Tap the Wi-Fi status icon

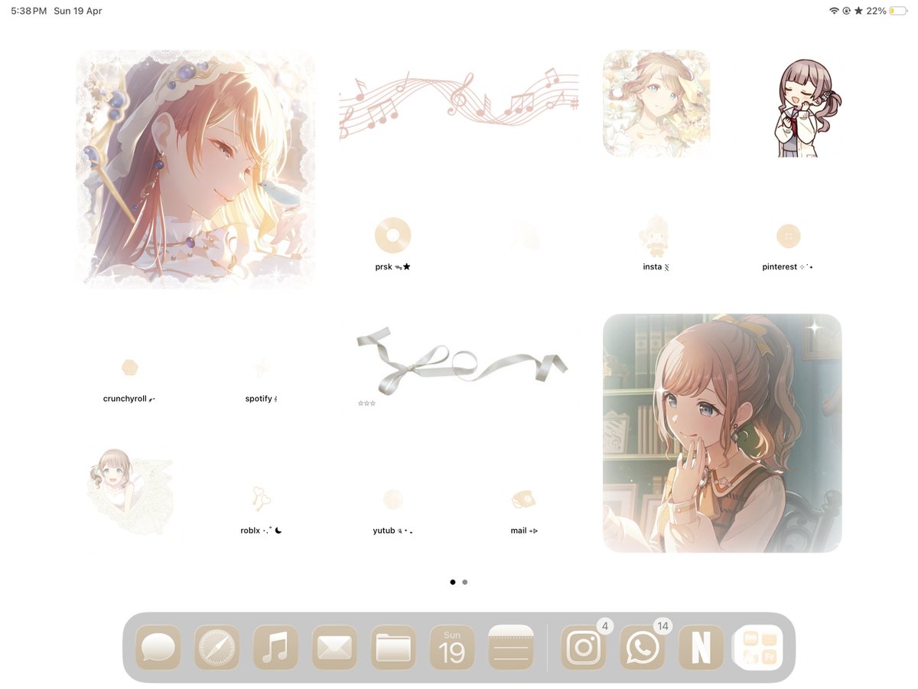click(x=834, y=11)
